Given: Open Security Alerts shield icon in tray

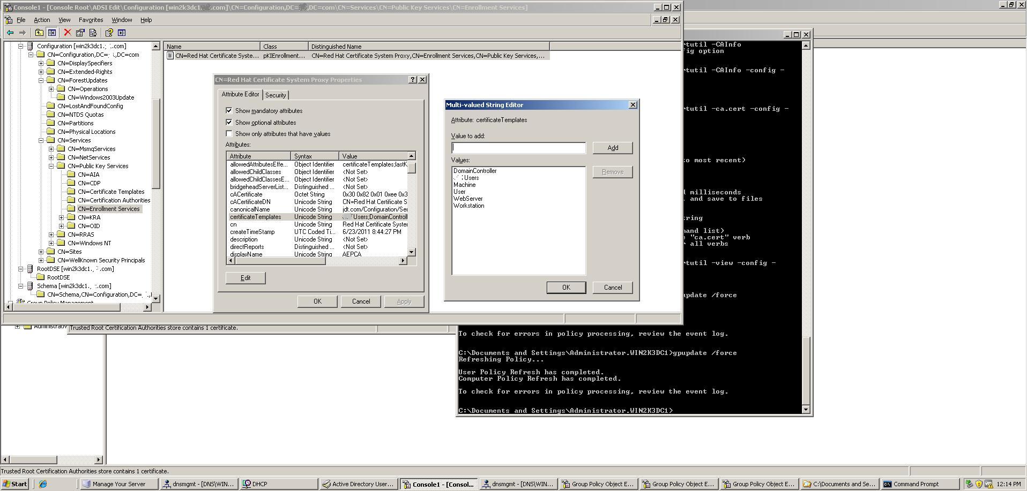Looking at the screenshot, I should (978, 484).
